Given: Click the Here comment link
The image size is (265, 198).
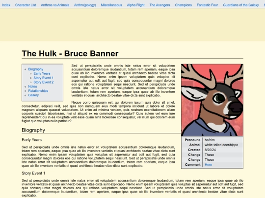Looking at the screenshot, I should tap(208, 165).
